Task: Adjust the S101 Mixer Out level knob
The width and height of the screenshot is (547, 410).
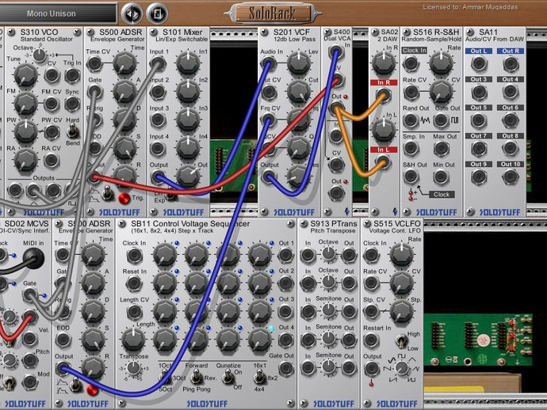Action: coord(188,177)
